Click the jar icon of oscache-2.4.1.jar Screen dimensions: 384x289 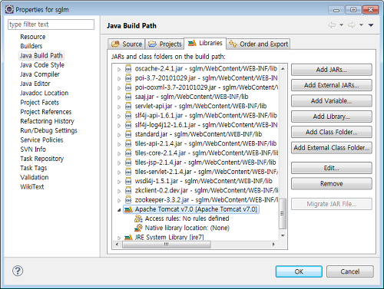[128, 69]
